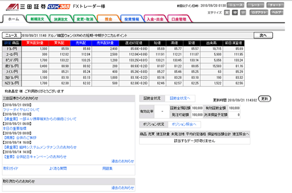Viewport: 292px width, 193px height.
Task: Click the 前日清算値 column header
Action: tap(234, 43)
